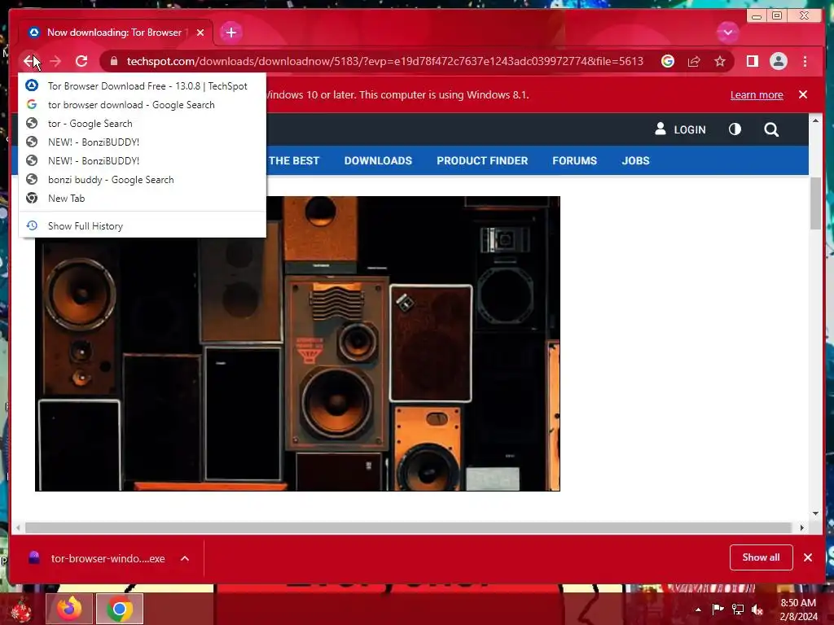Open JOBS navigation item

[635, 160]
